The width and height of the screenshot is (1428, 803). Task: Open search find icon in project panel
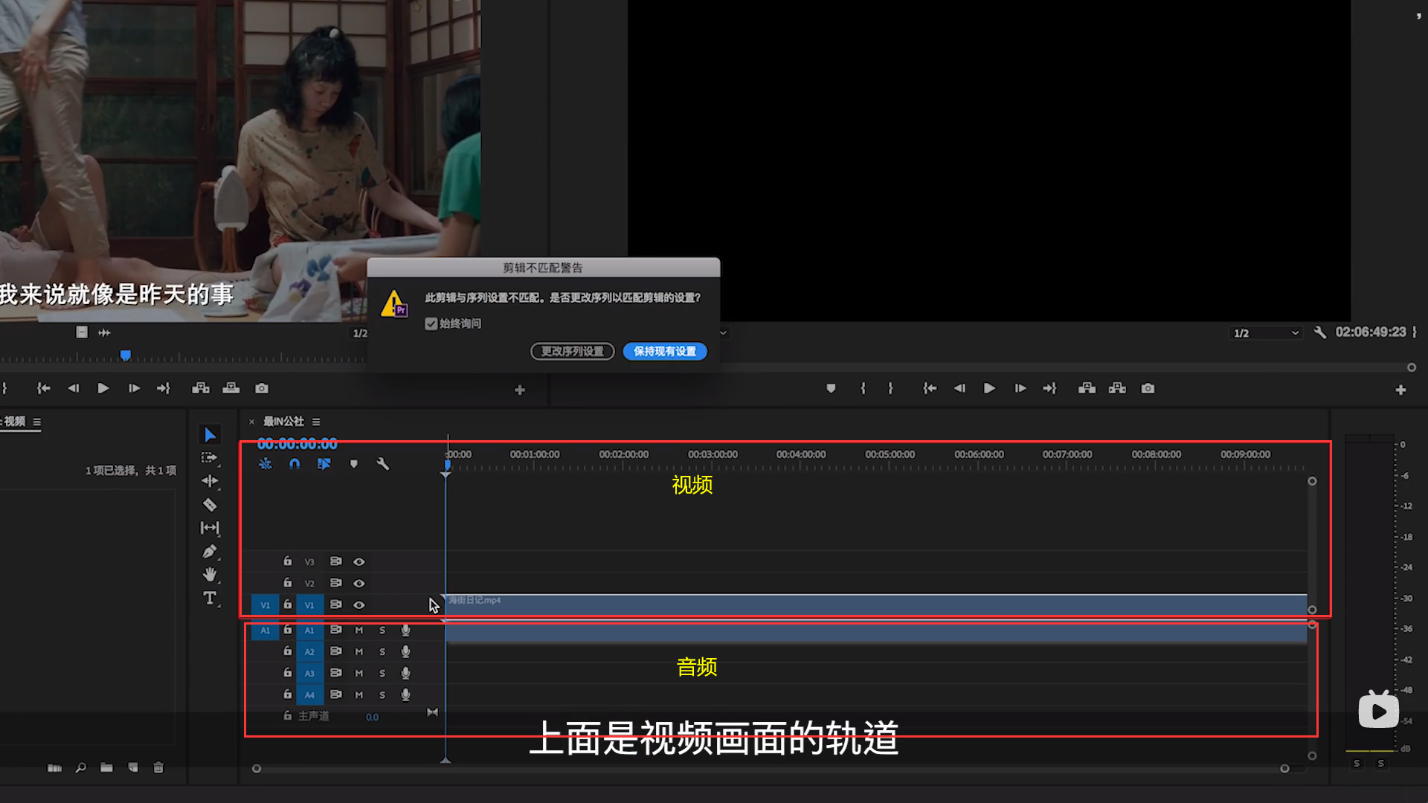[80, 767]
